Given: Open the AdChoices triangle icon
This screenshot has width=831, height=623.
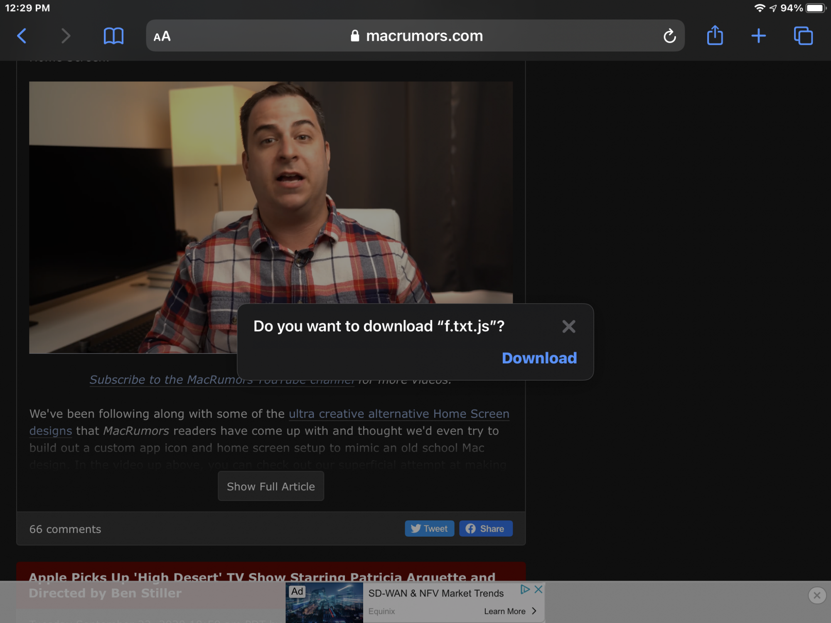Looking at the screenshot, I should coord(525,589).
